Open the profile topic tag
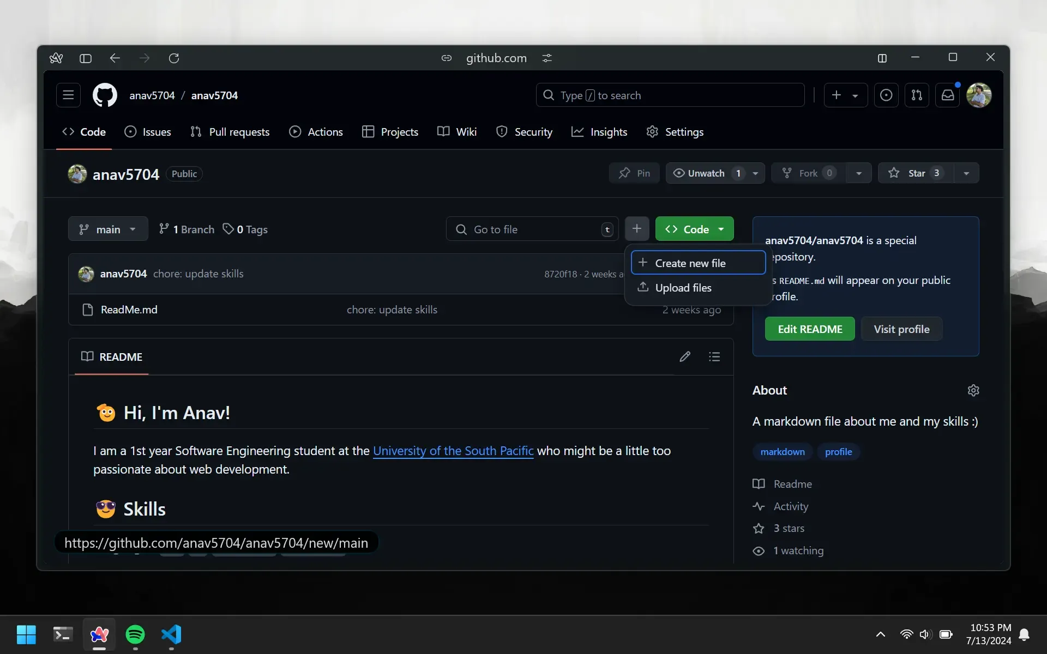The height and width of the screenshot is (654, 1047). pyautogui.click(x=838, y=452)
